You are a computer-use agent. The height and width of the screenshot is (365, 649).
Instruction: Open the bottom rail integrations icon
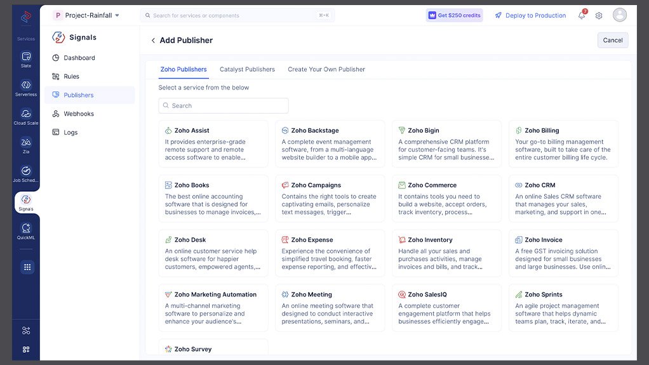click(26, 331)
